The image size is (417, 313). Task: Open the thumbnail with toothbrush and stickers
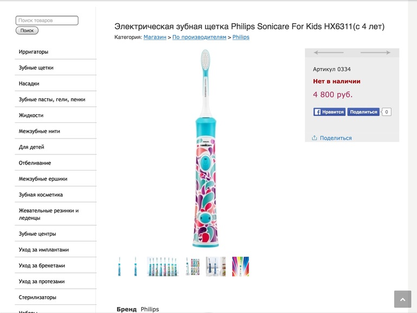(192, 266)
